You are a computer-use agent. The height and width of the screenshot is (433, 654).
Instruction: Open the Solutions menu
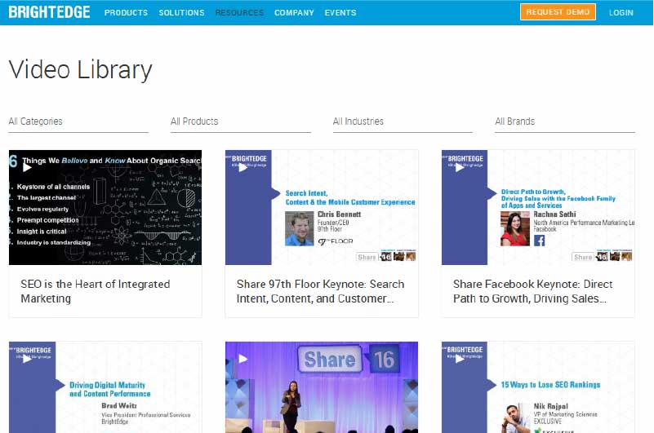pyautogui.click(x=181, y=13)
